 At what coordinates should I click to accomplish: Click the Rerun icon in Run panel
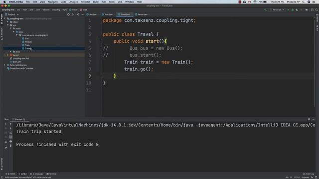[5, 124]
